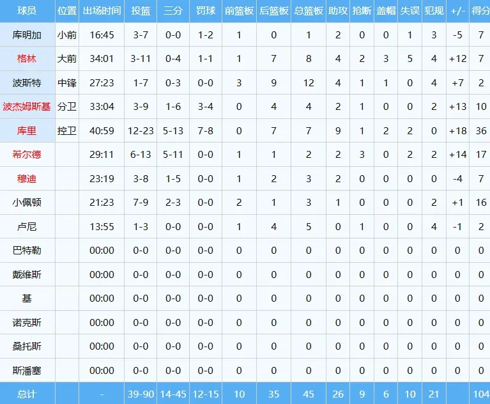Click 库里's plus-minus +18
490x404 pixels.
pyautogui.click(x=458, y=130)
